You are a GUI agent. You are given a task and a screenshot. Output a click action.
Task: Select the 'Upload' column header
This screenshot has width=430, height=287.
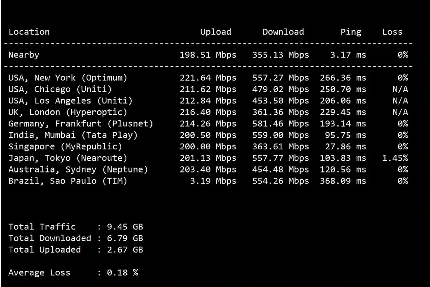coord(216,32)
